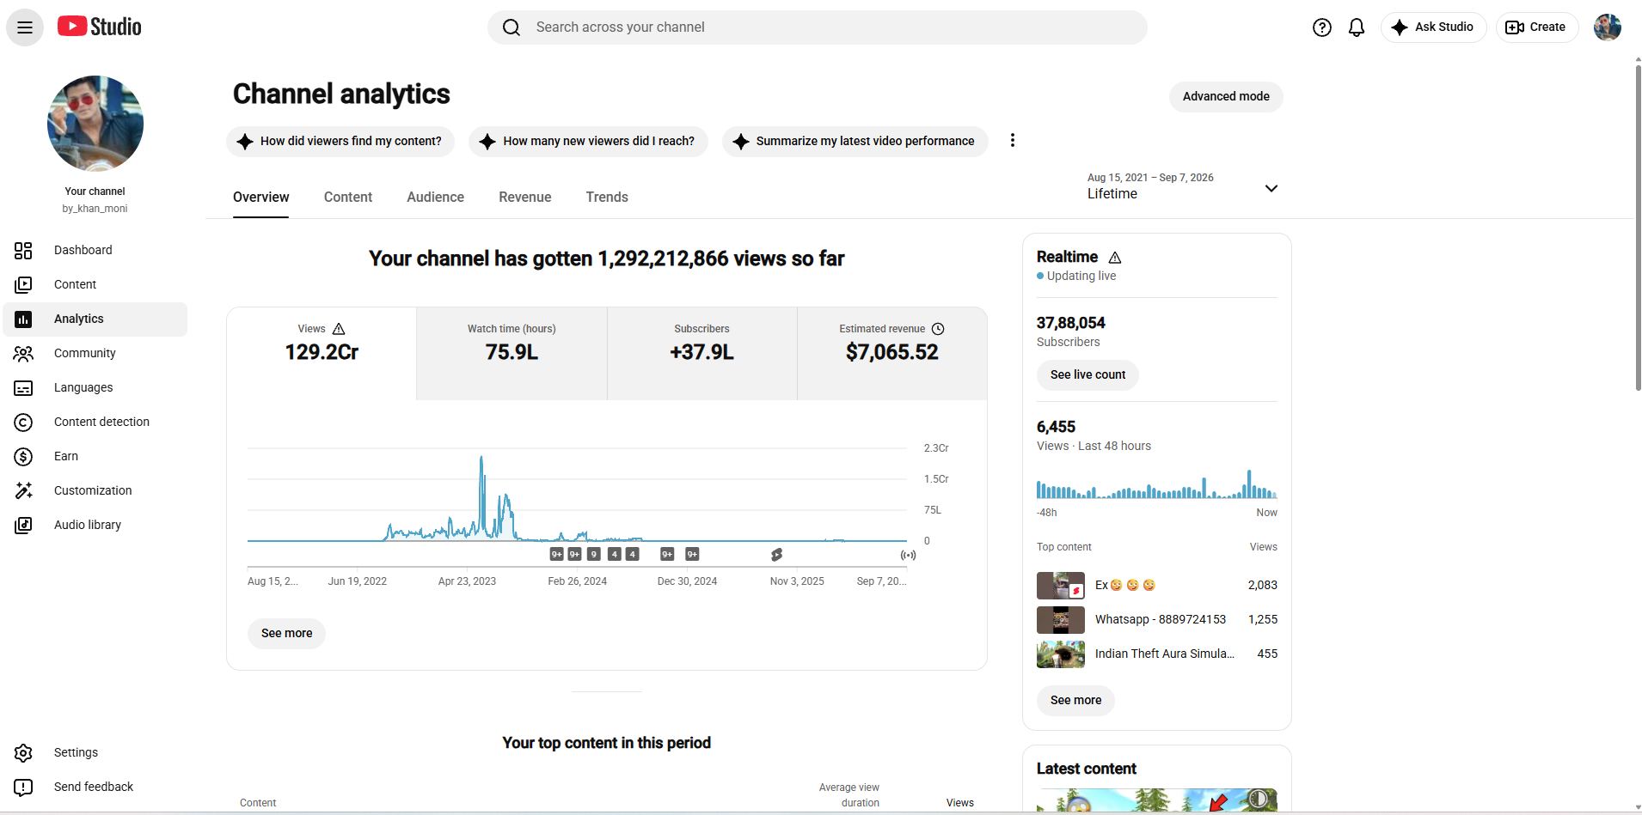Viewport: 1642px width, 815px height.
Task: Switch to the Content tab
Action: pos(348,198)
